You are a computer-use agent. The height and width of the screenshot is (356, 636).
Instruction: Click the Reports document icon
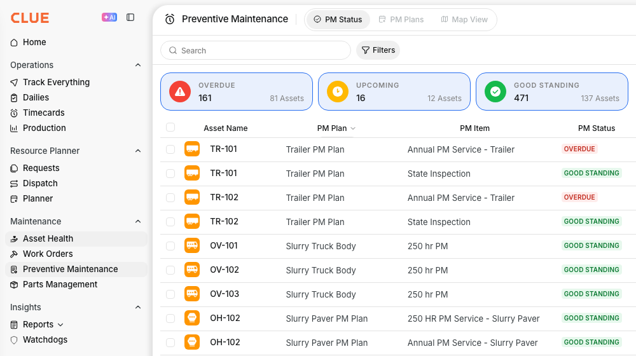(x=14, y=325)
